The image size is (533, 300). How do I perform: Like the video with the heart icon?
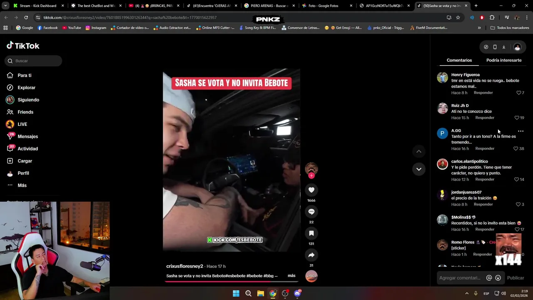click(x=311, y=190)
